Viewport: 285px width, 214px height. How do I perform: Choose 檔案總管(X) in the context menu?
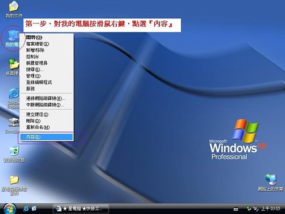pos(46,44)
